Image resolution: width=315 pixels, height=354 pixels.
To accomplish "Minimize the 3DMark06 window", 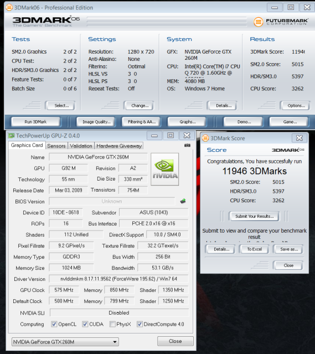I will pos(275,7).
